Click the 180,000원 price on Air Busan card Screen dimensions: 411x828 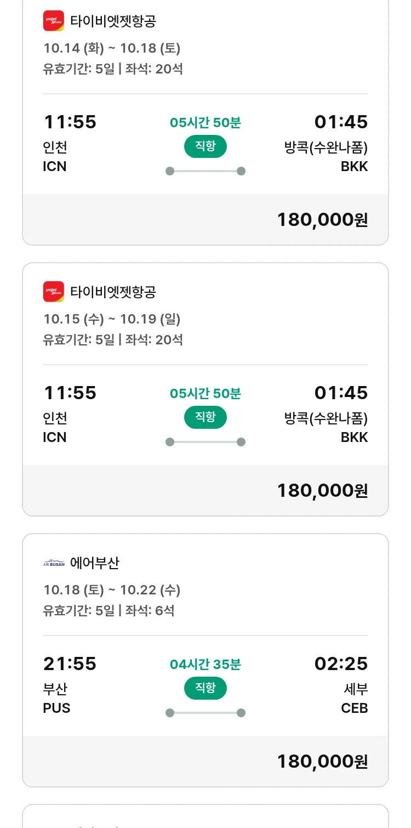322,761
